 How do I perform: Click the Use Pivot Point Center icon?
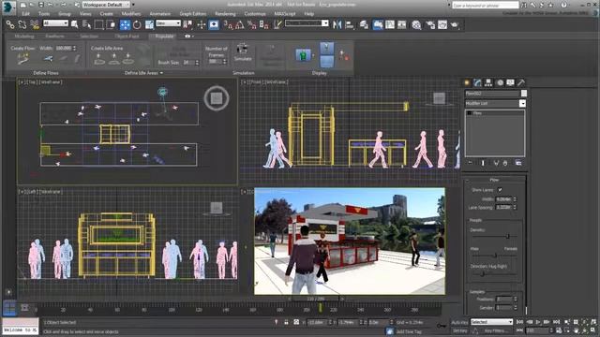(x=187, y=25)
